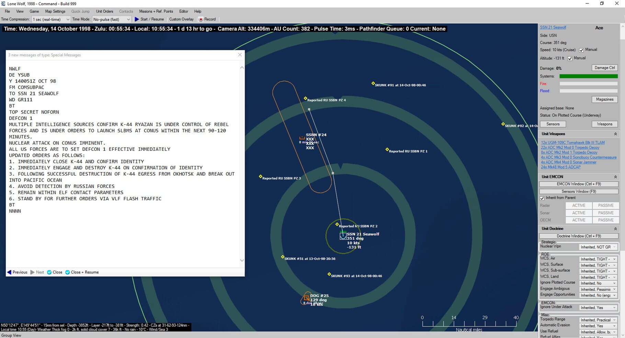Select the SSN 21 Seawolf unit icon on map
The image size is (625, 338).
[x=343, y=236]
